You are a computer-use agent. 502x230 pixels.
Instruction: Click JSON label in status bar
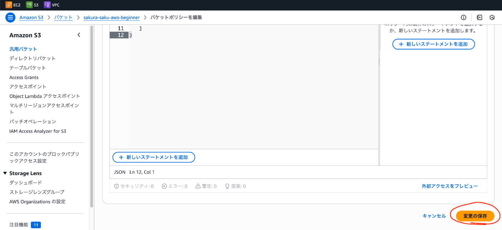(120, 172)
